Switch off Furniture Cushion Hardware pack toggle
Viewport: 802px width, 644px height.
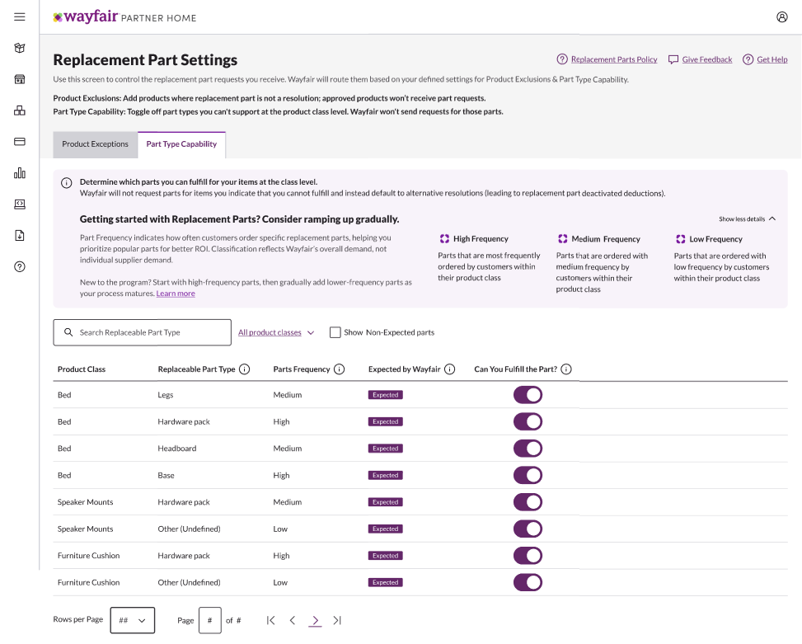click(528, 556)
